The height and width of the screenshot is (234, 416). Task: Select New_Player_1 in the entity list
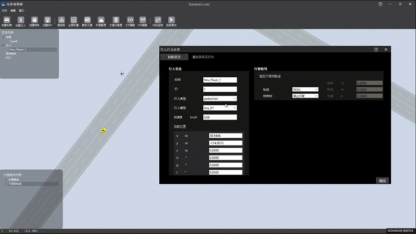18,49
